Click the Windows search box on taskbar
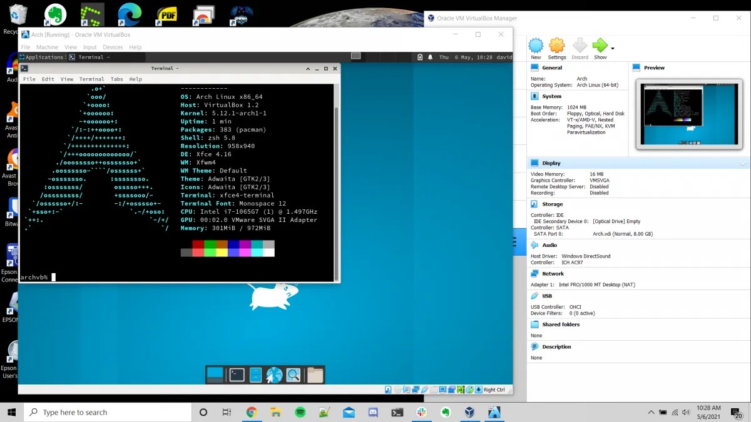 click(x=108, y=413)
